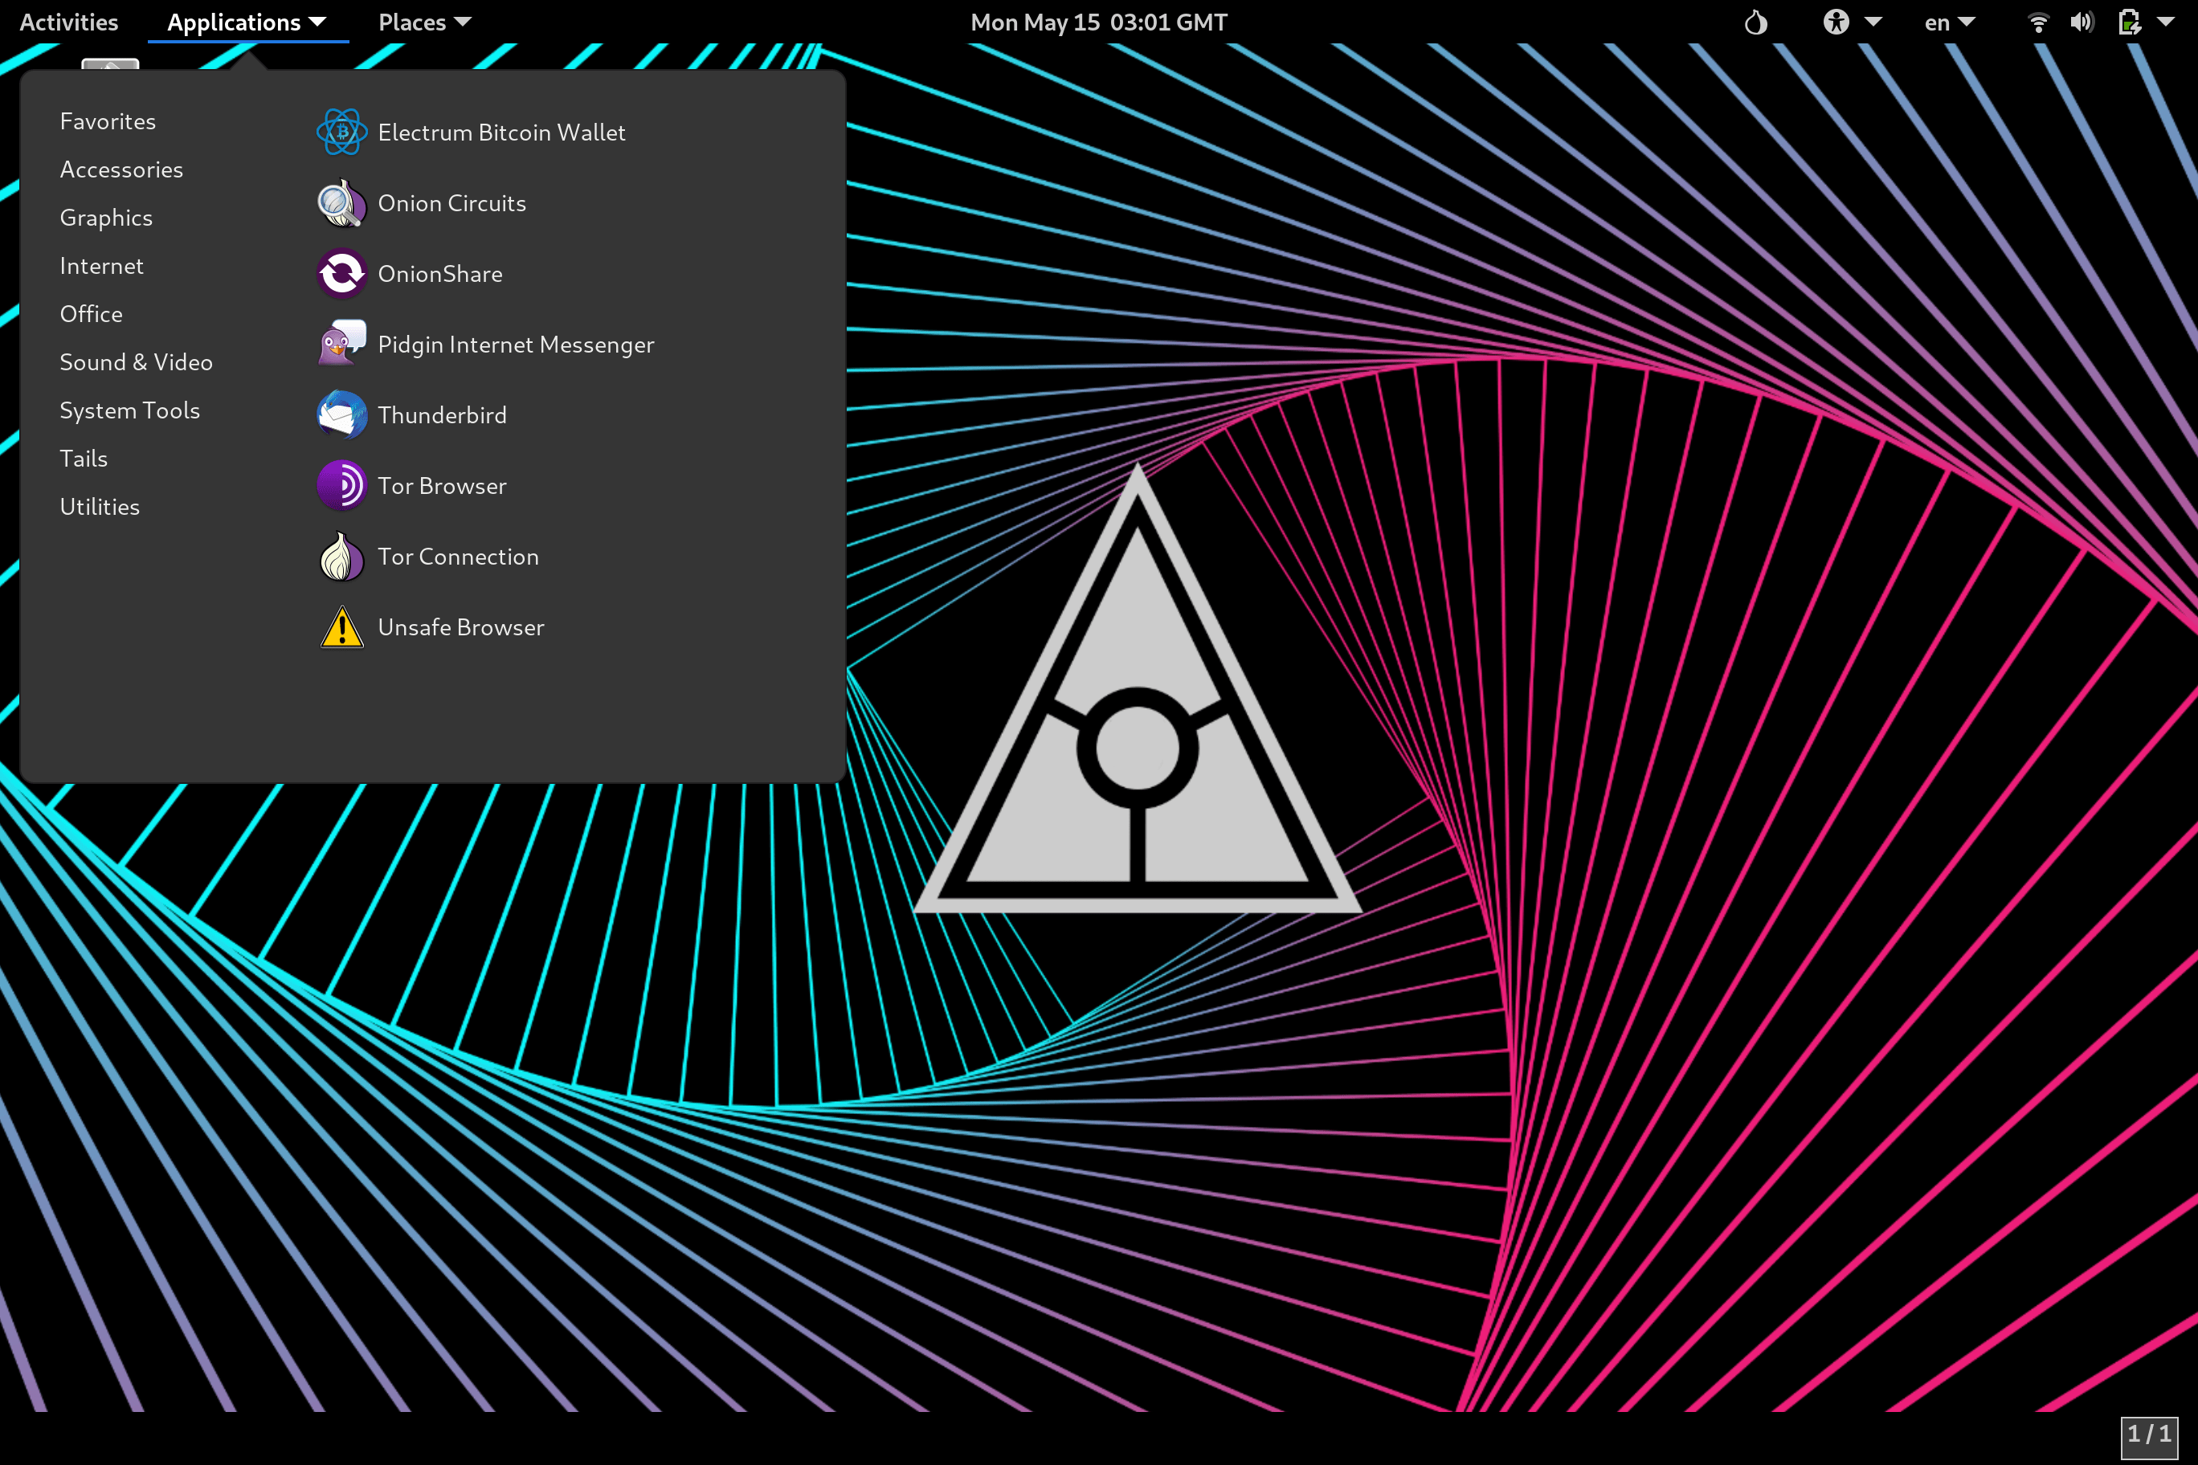
Task: Click the Electrum Bitcoin Wallet icon
Action: [x=341, y=132]
